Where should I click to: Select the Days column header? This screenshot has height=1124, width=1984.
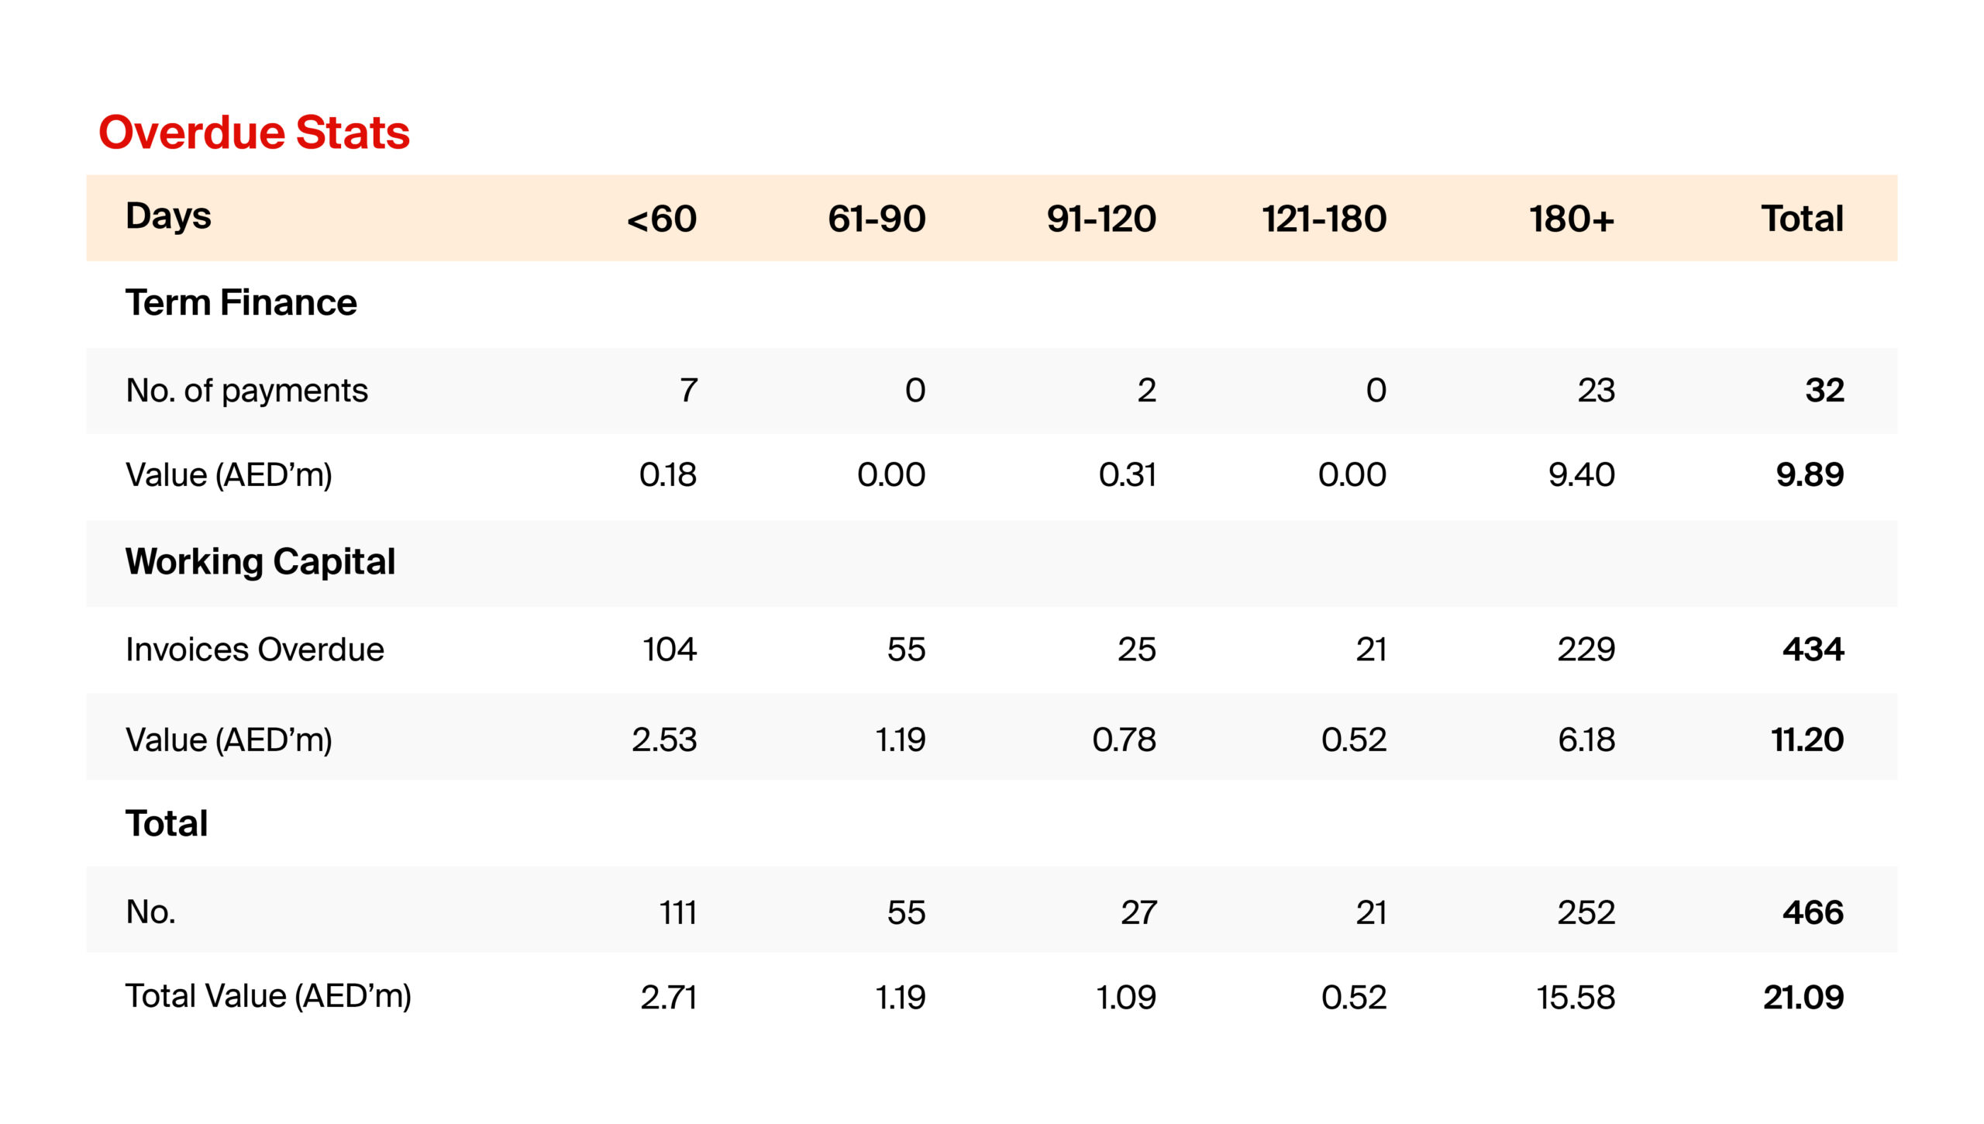point(168,216)
